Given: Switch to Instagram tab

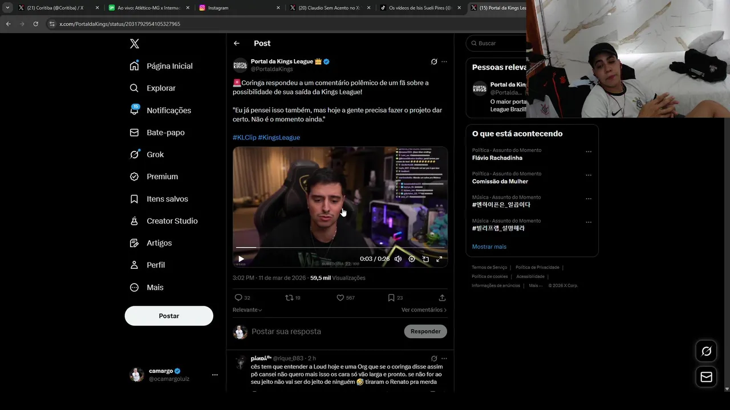Looking at the screenshot, I should 240,8.
